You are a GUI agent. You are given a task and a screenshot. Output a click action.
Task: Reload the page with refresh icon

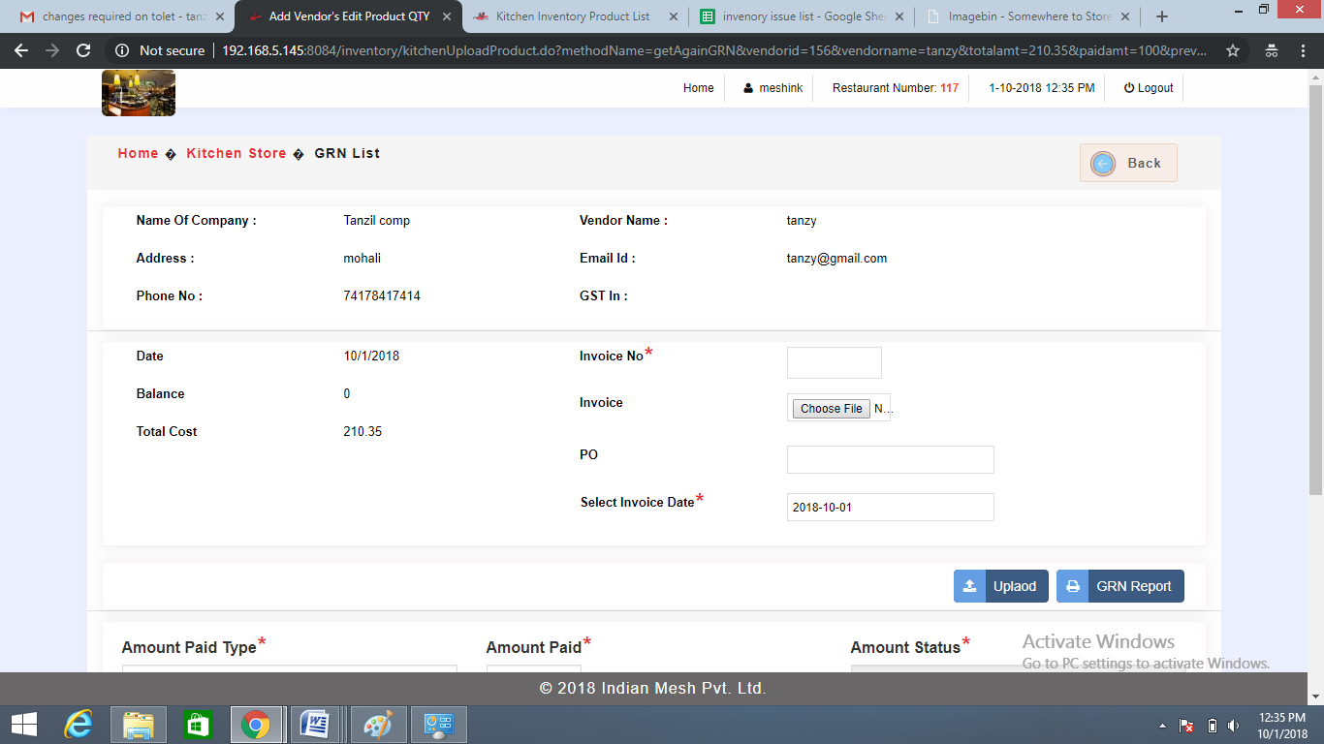[x=83, y=50]
